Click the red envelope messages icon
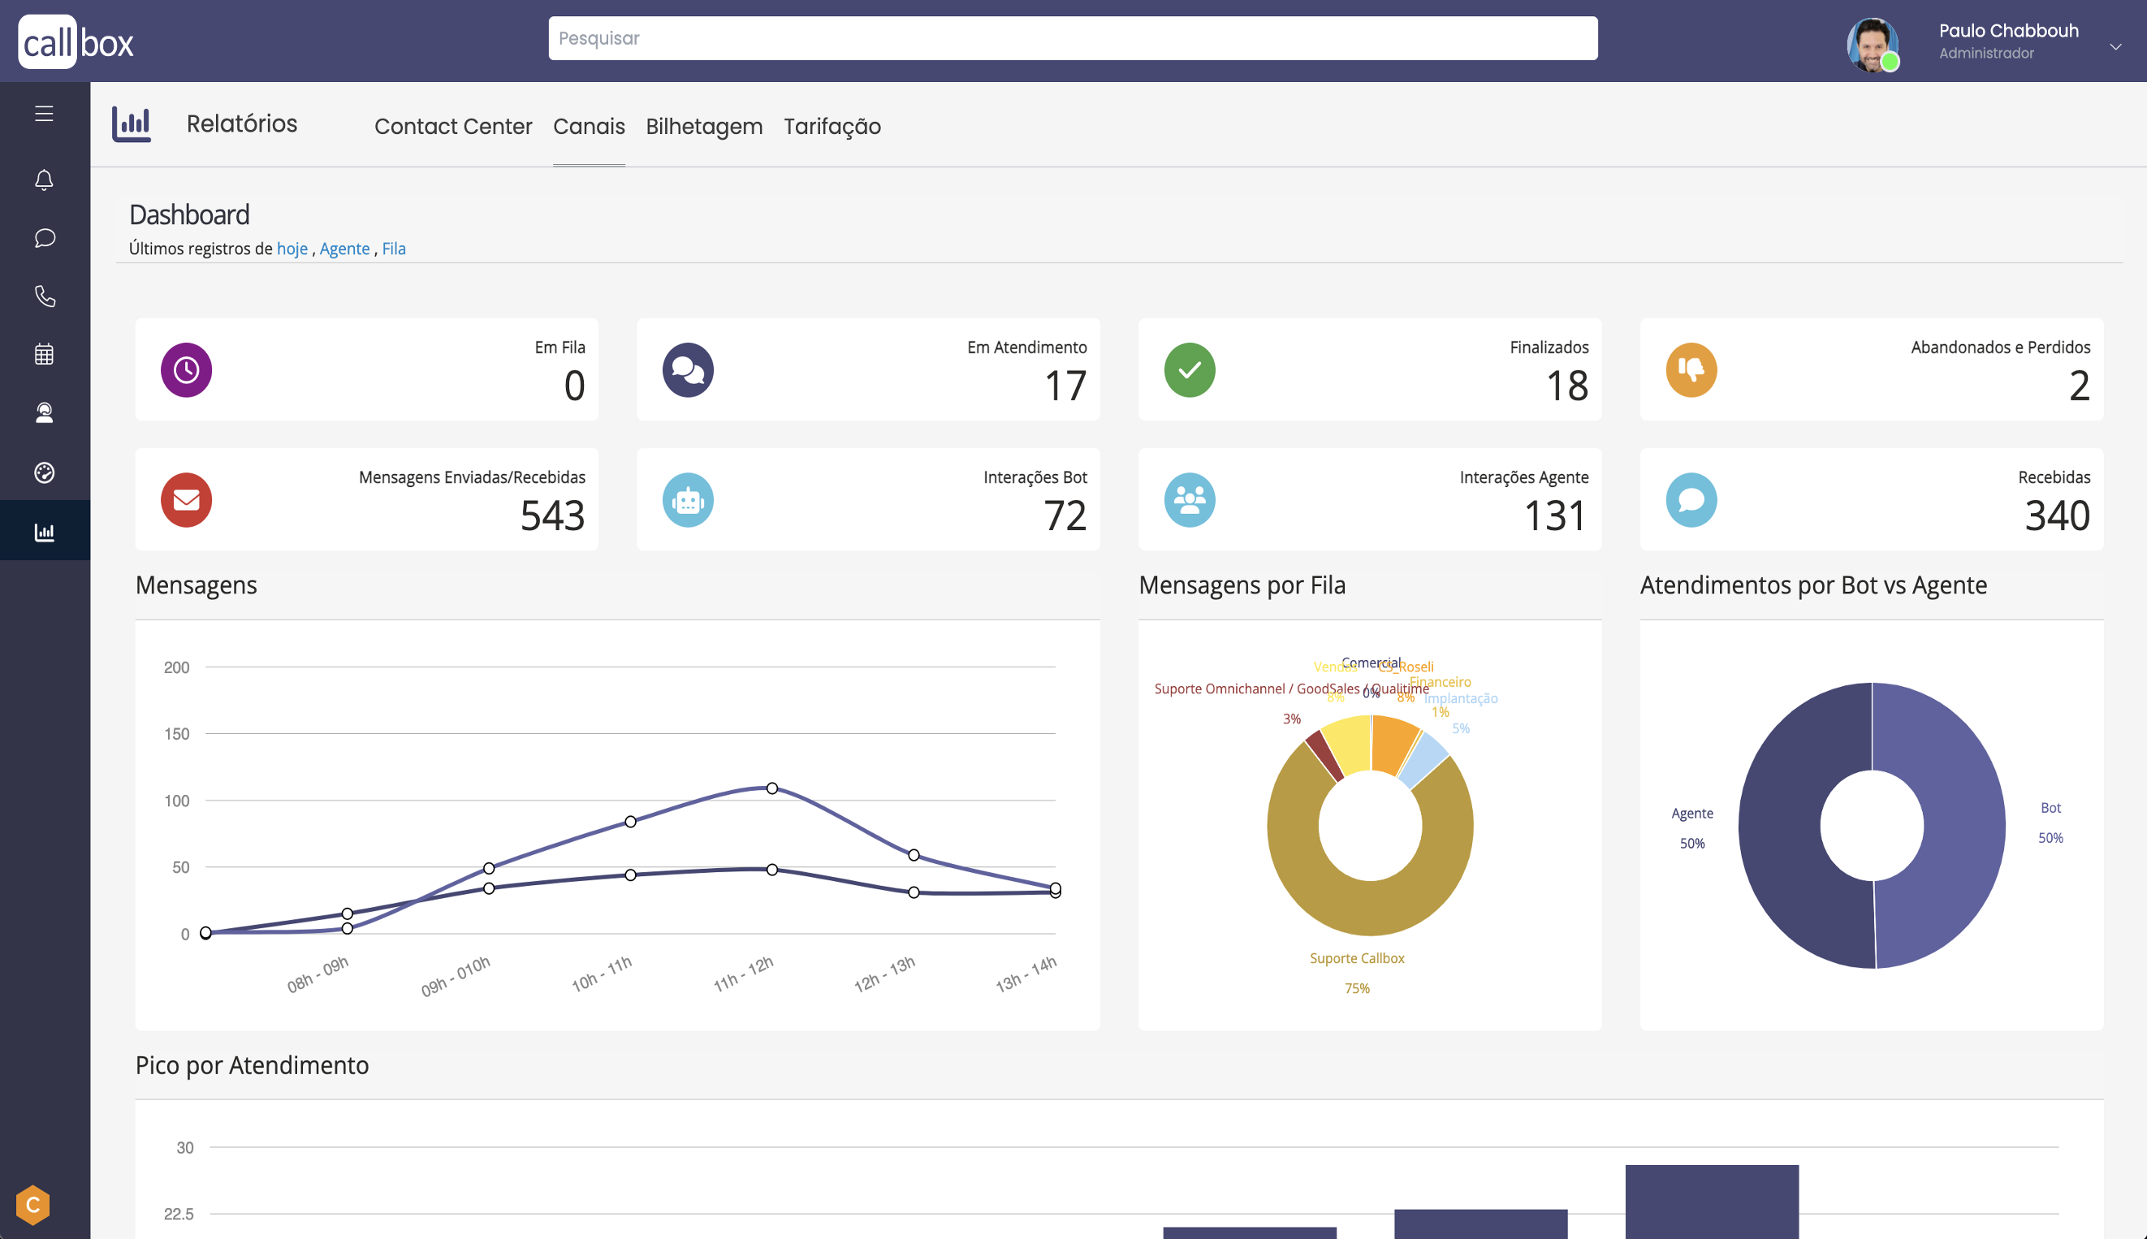This screenshot has width=2147, height=1239. coord(187,499)
